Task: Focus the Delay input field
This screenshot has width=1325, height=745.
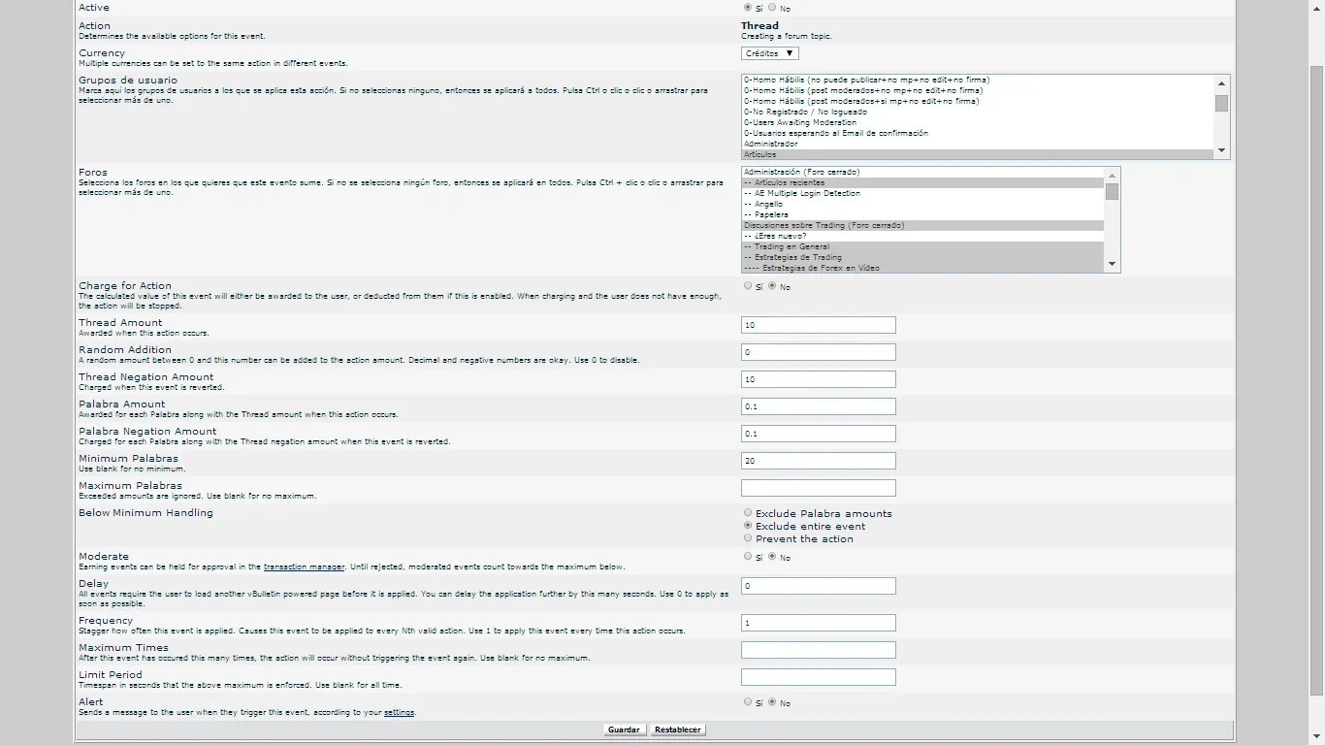Action: tap(819, 586)
